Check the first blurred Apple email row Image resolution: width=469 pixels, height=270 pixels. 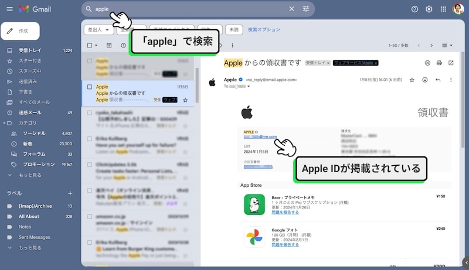coord(90,61)
